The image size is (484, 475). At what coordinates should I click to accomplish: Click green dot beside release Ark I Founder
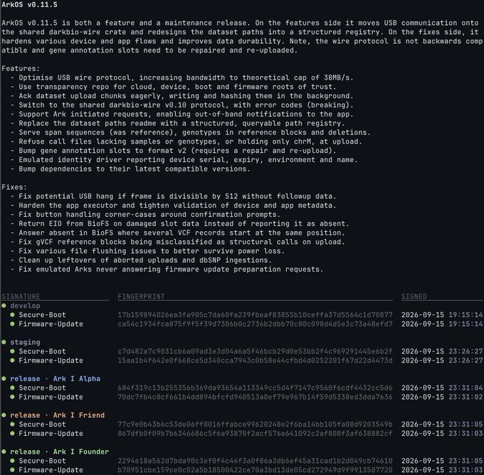click(4, 452)
